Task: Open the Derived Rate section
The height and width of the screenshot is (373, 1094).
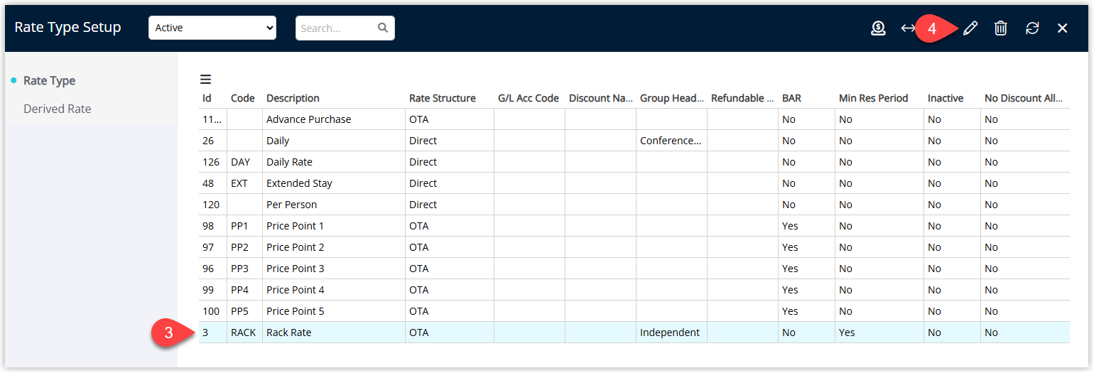Action: tap(58, 109)
